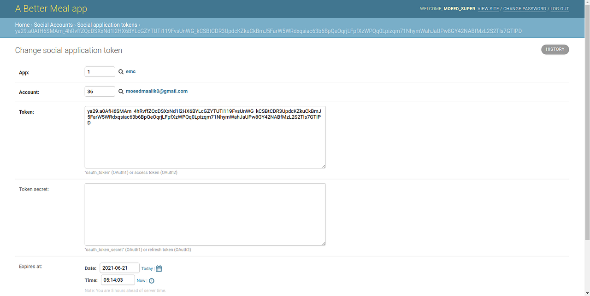The image size is (590, 296).
Task: Open the emc app link
Action: tap(130, 71)
